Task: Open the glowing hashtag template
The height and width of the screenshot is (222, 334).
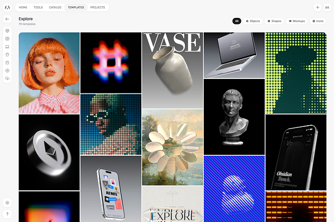Action: coord(111,63)
